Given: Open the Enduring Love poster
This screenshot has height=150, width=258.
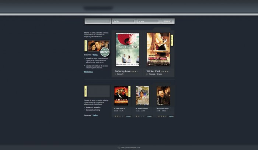Looking at the screenshot, I should (128, 49).
